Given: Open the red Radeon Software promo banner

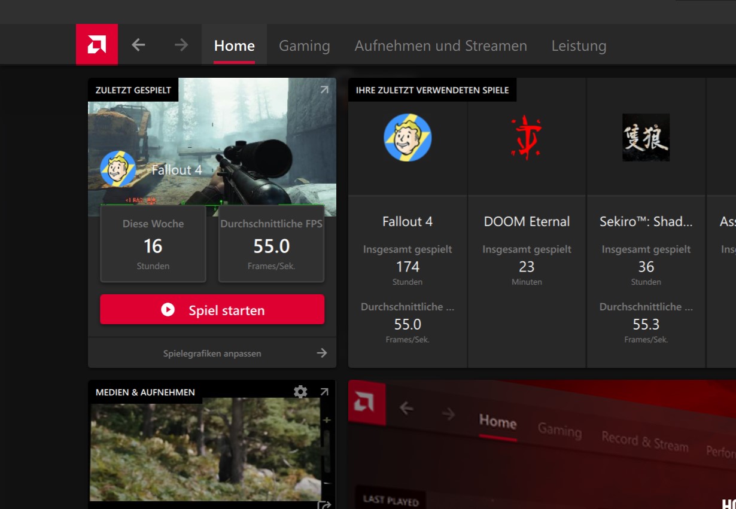Looking at the screenshot, I should (542, 444).
